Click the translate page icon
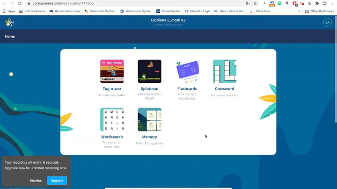This screenshot has width=337, height=189. coord(248,3)
